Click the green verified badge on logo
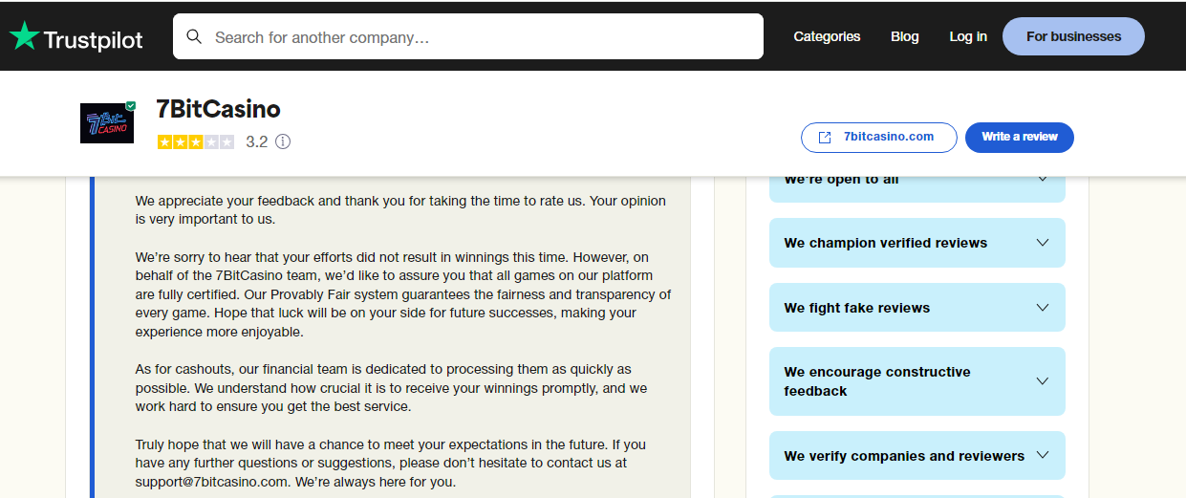Screen dimensions: 1186x498 (x=131, y=105)
